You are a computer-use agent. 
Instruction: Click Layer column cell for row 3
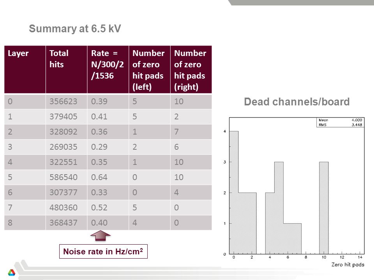(x=25, y=147)
